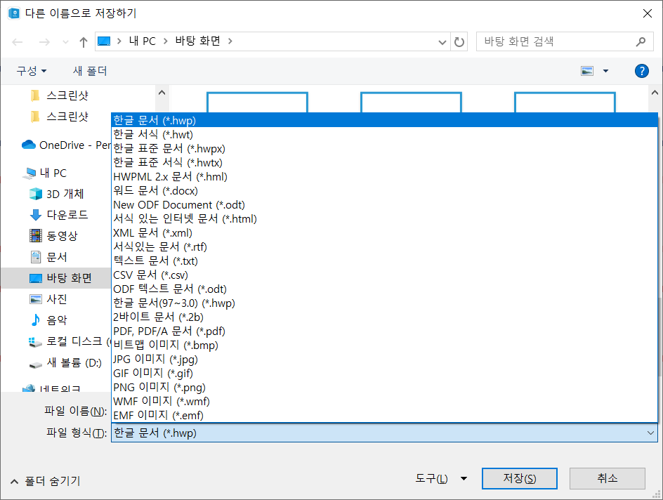Choose 2바이트 문서 (*.2b) format

(x=384, y=317)
